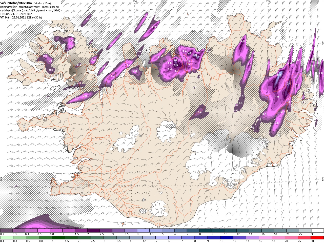Viewport: 324px width, 243px height.
Task: Click the 'VT: Mán. 25.01.2021 12Z' valid time
Action: click(x=16, y=17)
